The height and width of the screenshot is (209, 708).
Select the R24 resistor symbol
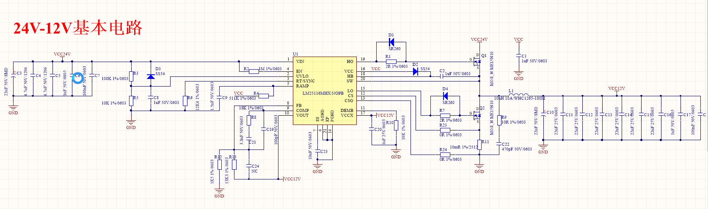[x=445, y=155]
